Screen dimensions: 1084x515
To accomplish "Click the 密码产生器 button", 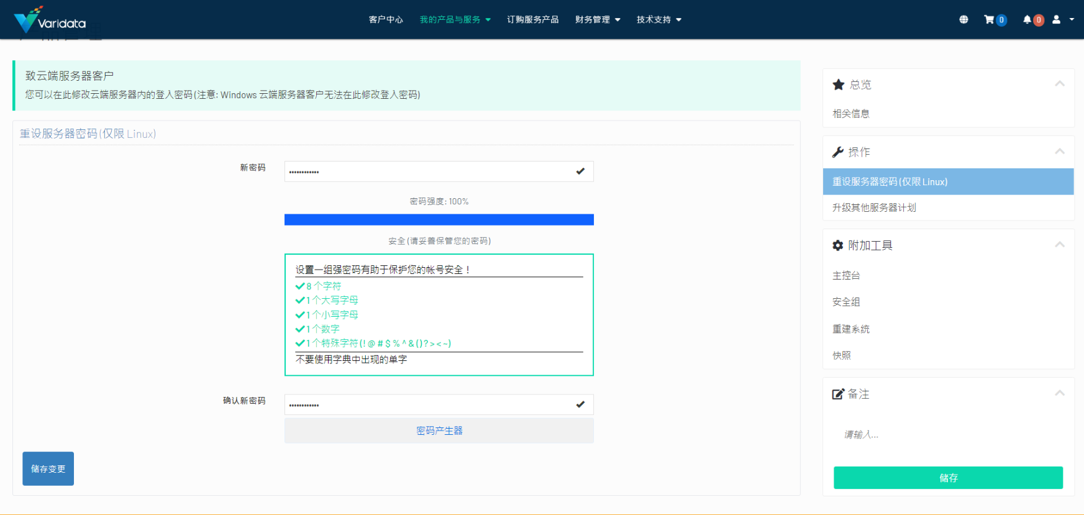I will (439, 431).
